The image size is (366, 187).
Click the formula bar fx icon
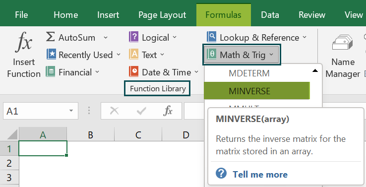[x=168, y=111]
